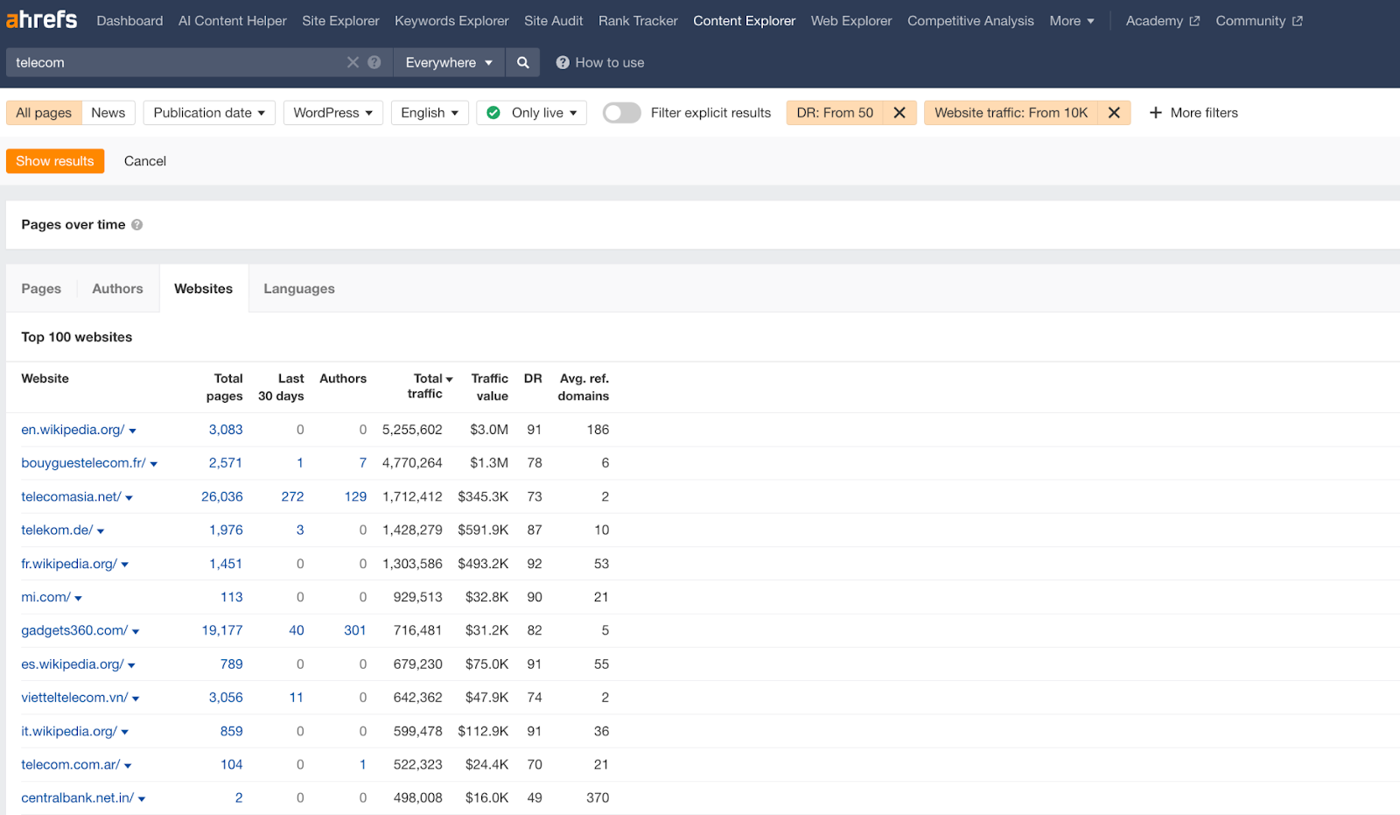Run search with magnifier icon
This screenshot has width=1400, height=815.
coord(522,62)
